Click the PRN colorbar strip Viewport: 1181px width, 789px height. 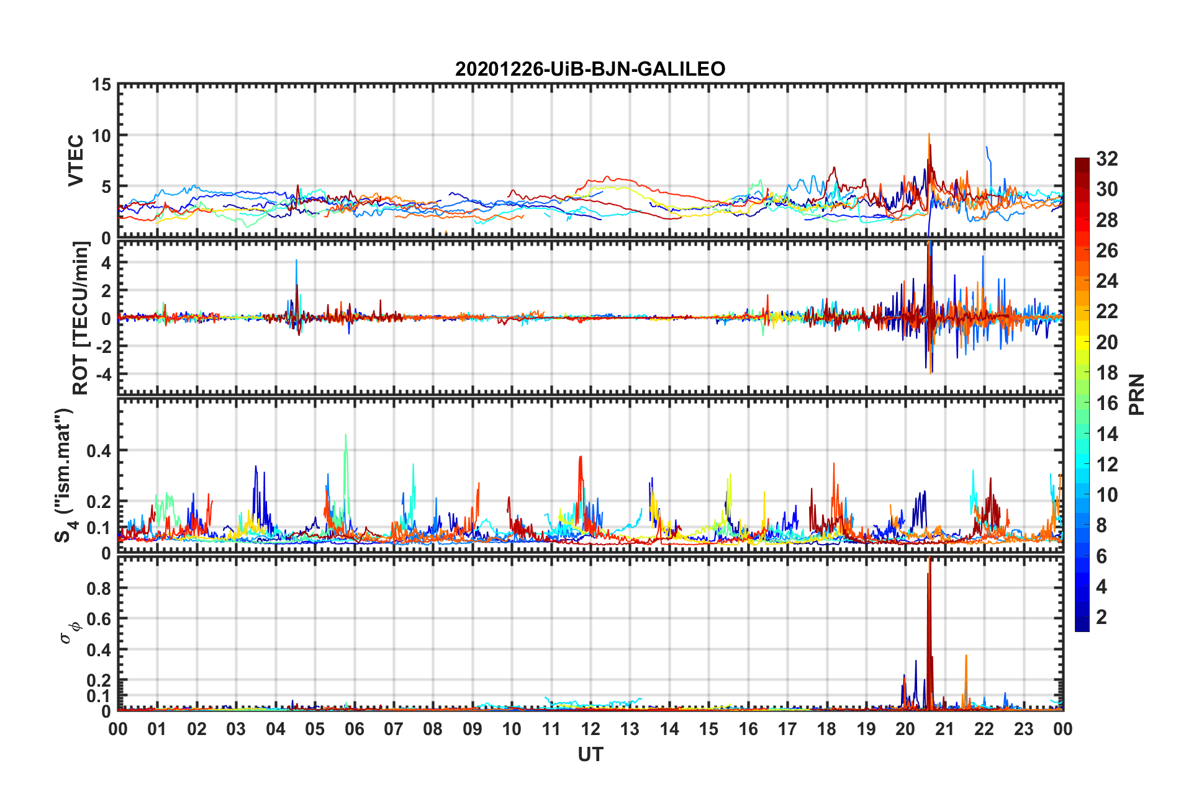point(1082,394)
